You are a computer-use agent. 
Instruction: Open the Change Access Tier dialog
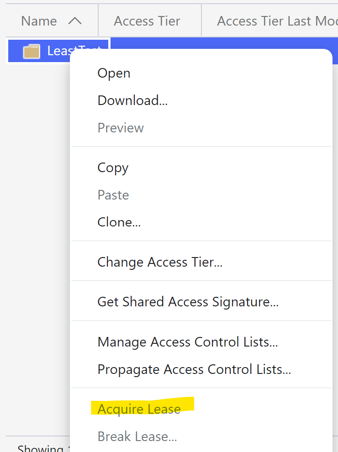(160, 262)
